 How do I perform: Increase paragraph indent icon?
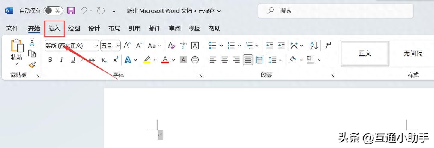281,46
